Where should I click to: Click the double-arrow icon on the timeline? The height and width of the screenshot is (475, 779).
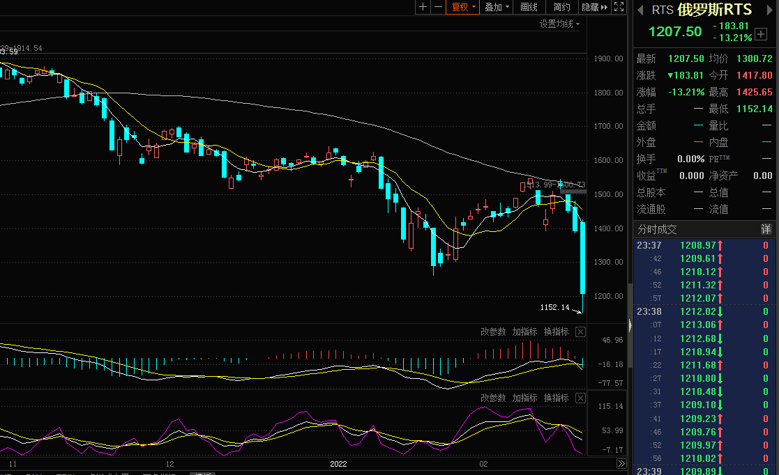(621, 463)
